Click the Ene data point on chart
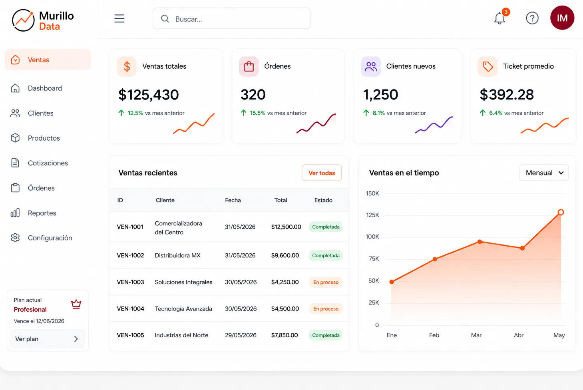The height and width of the screenshot is (390, 583). 392,282
